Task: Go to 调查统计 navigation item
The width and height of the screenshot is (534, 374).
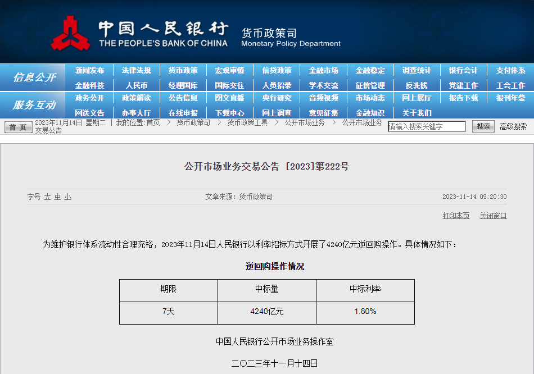Action: click(417, 70)
